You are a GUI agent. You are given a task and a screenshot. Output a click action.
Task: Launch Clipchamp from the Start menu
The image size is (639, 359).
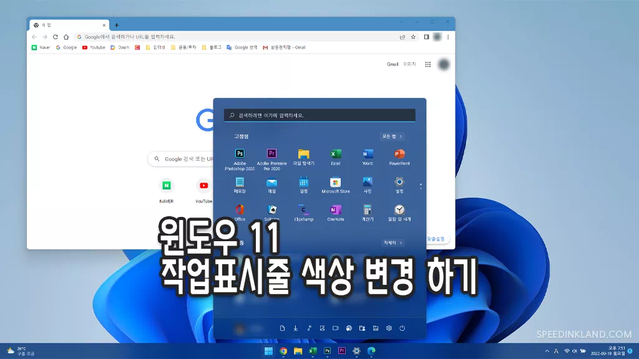(303, 210)
